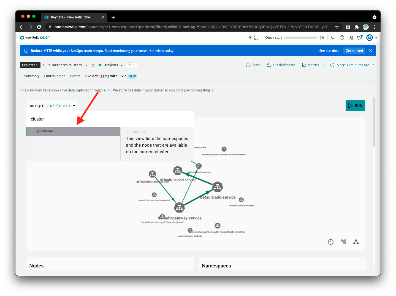Click the tags icon showing 5

(x=131, y=65)
